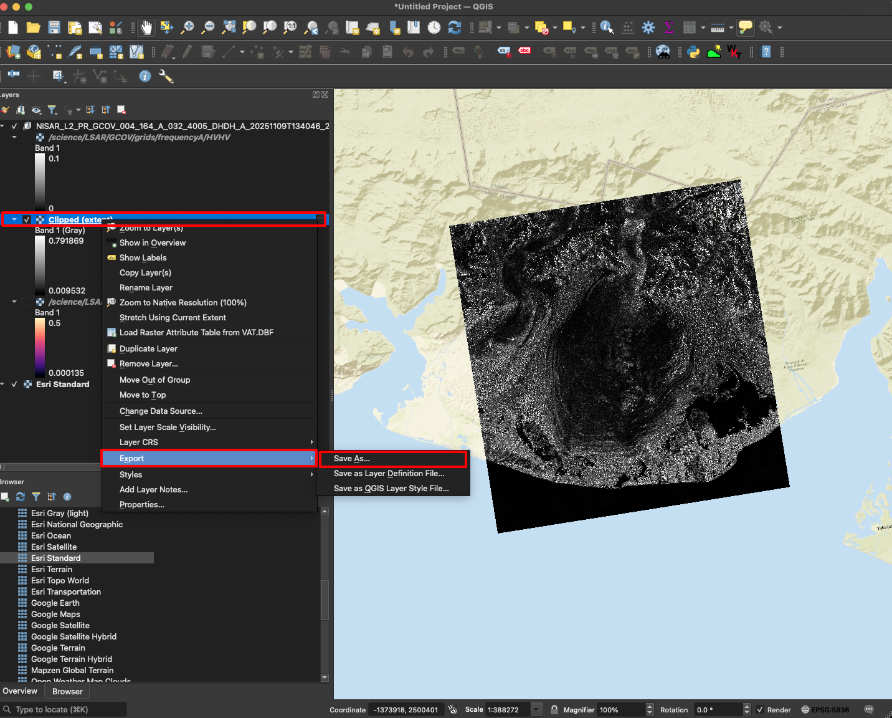Click the Refresh map canvas icon

point(454,27)
